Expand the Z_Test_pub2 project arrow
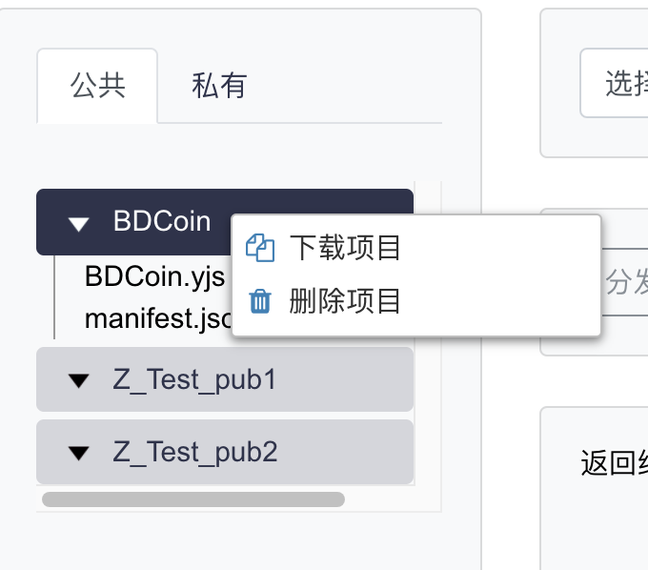Image resolution: width=648 pixels, height=570 pixels. pyautogui.click(x=80, y=452)
